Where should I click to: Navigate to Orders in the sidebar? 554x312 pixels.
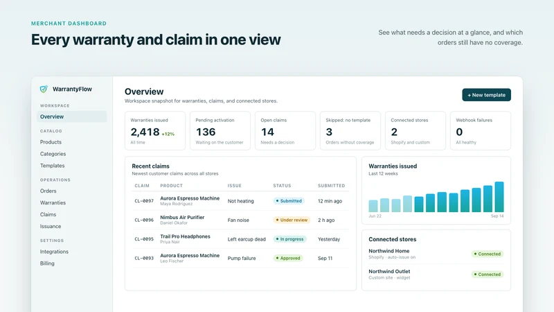click(48, 191)
